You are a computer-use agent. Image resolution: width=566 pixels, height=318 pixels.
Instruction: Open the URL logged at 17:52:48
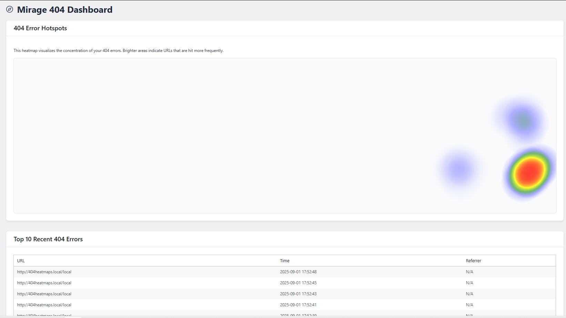pyautogui.click(x=44, y=272)
